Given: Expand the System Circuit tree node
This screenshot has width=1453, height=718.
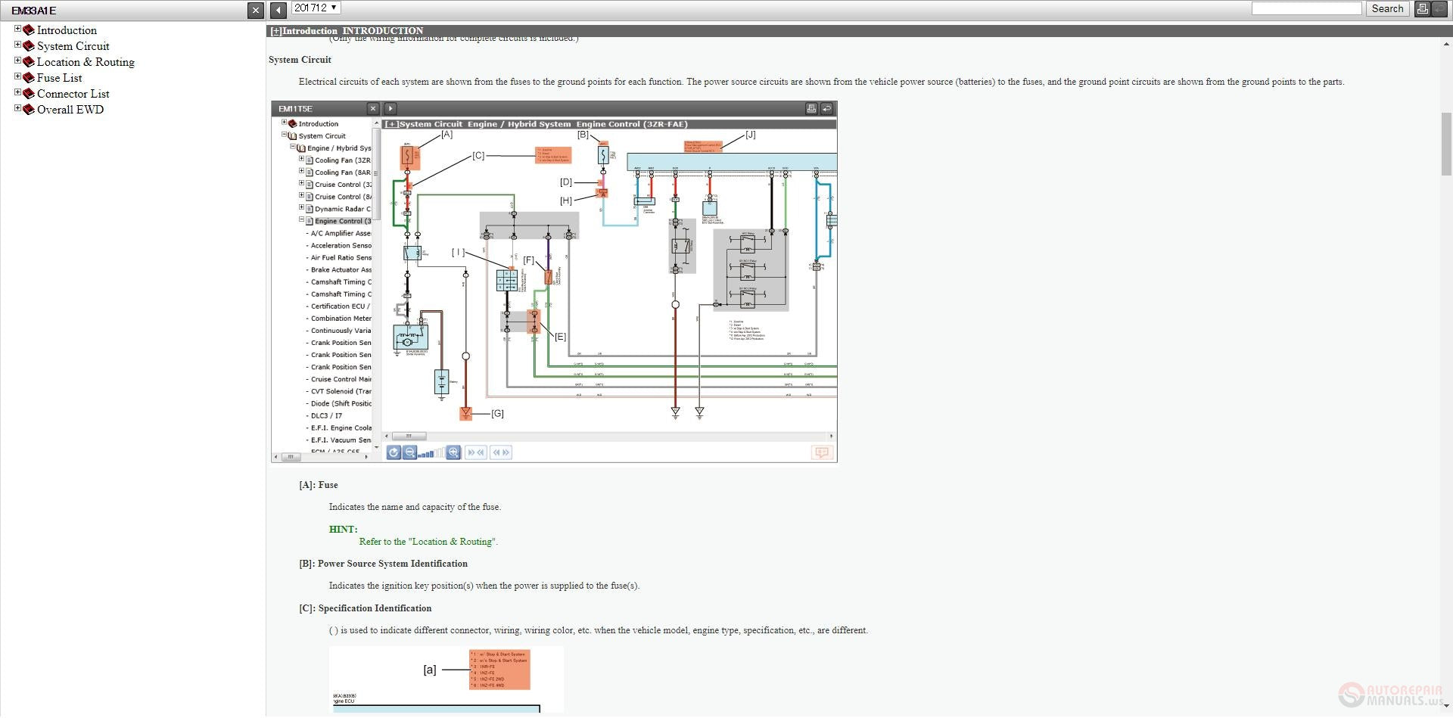Looking at the screenshot, I should 17,45.
